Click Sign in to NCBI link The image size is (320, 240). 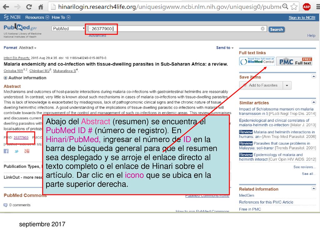[302, 17]
